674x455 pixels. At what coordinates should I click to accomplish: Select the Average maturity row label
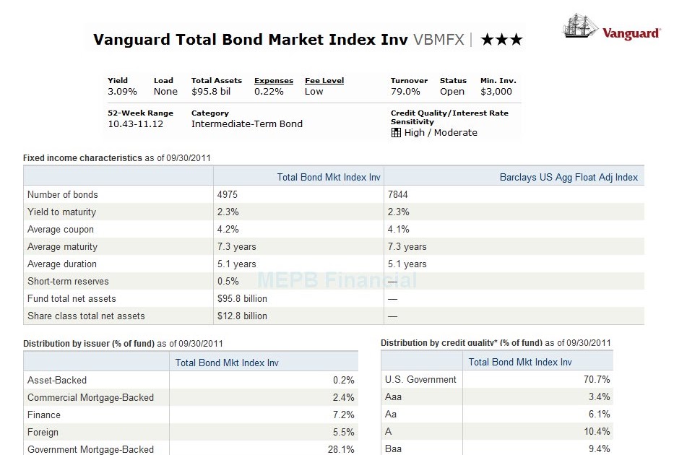click(62, 246)
